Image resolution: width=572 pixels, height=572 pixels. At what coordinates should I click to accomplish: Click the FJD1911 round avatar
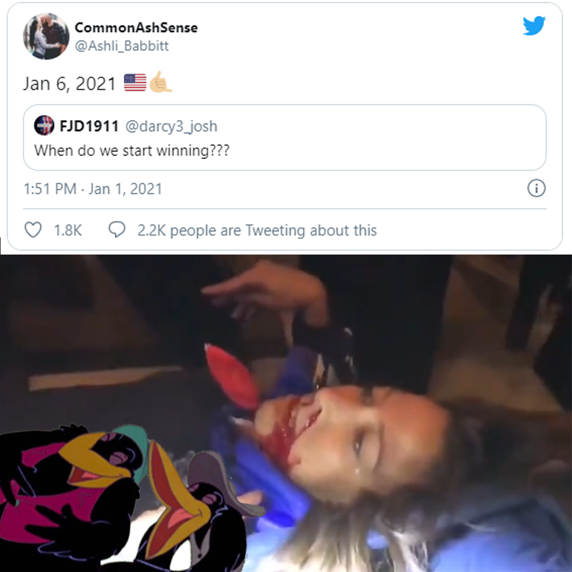point(44,125)
